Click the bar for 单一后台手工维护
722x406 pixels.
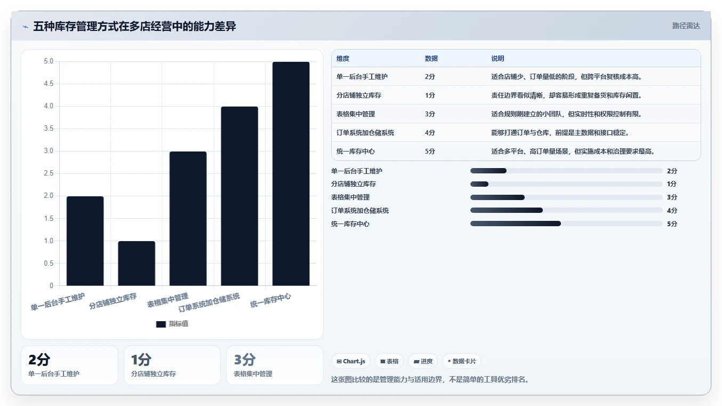[85, 241]
